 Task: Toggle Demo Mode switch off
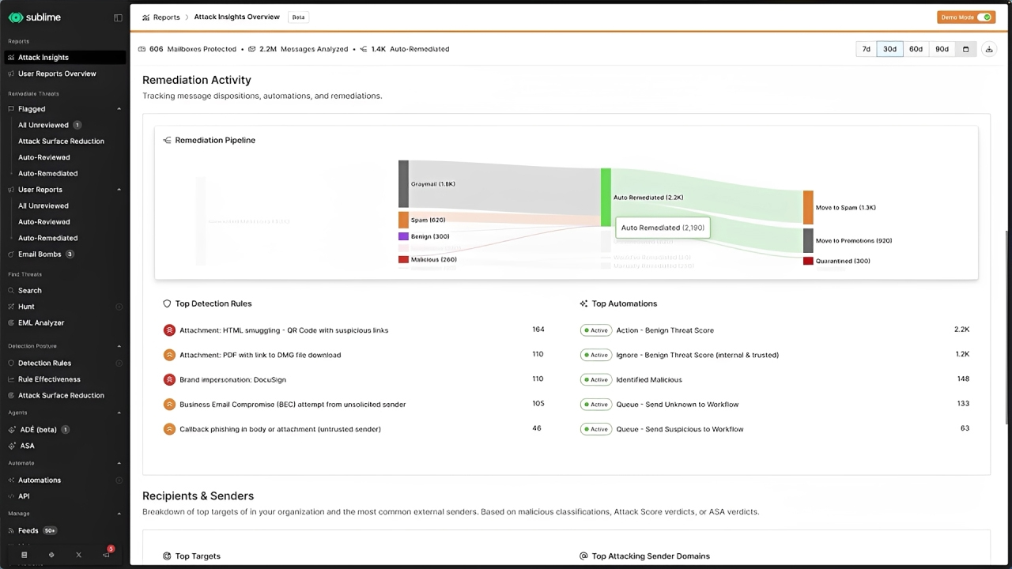[x=984, y=17]
